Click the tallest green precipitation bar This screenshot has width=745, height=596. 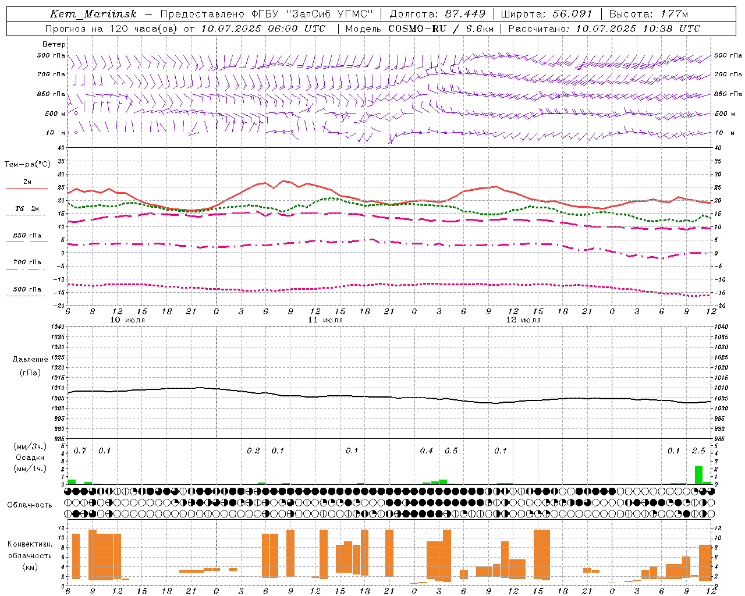[698, 475]
